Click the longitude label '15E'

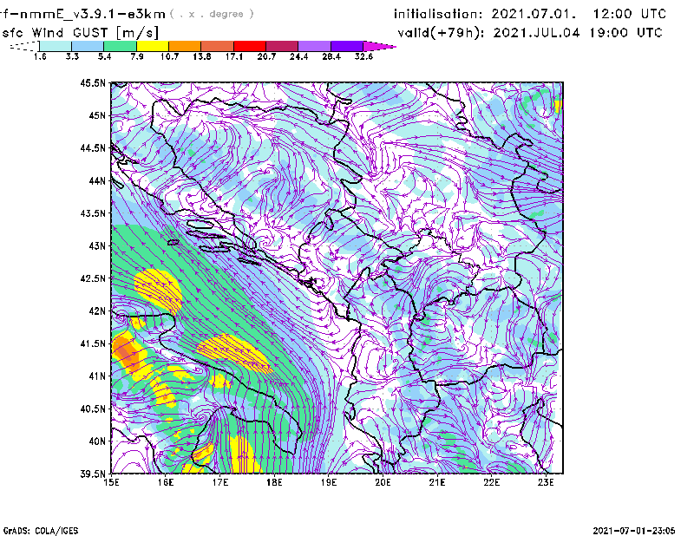(111, 482)
